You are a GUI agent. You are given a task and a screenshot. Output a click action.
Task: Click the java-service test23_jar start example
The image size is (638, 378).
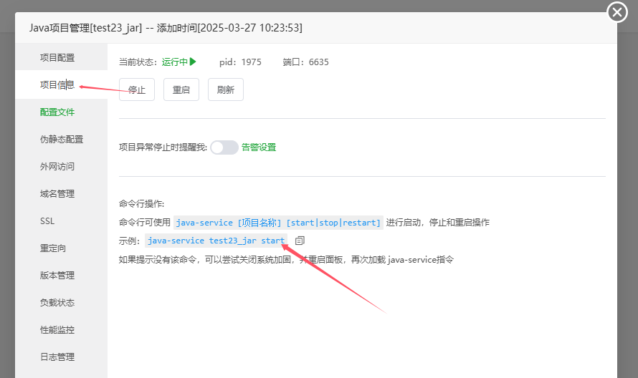[x=216, y=241]
